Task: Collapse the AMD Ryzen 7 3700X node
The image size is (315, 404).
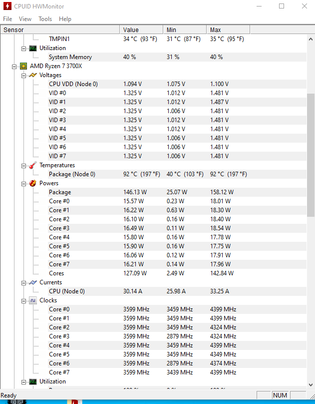Action: 14,67
